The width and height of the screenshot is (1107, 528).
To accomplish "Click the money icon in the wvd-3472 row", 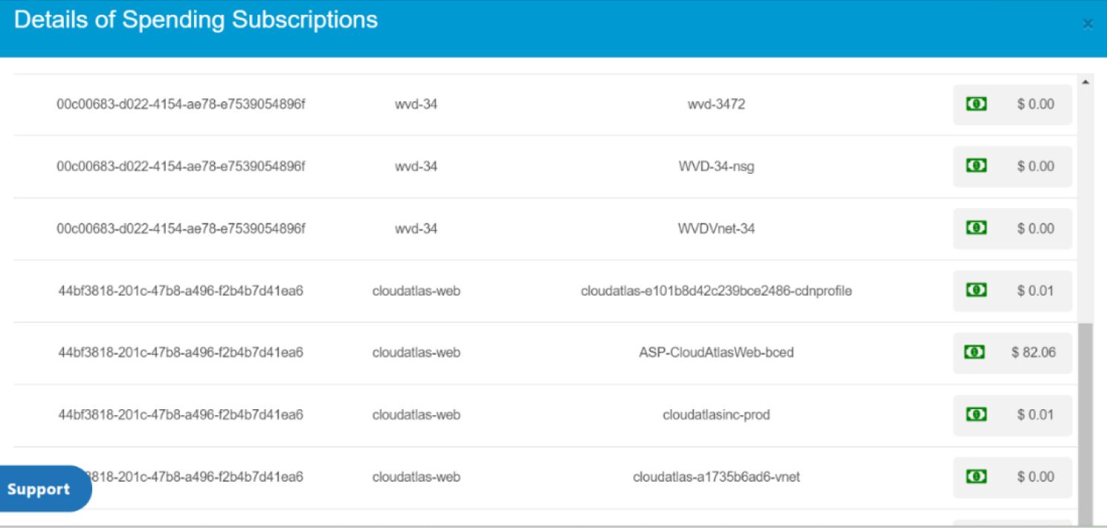I will [975, 104].
